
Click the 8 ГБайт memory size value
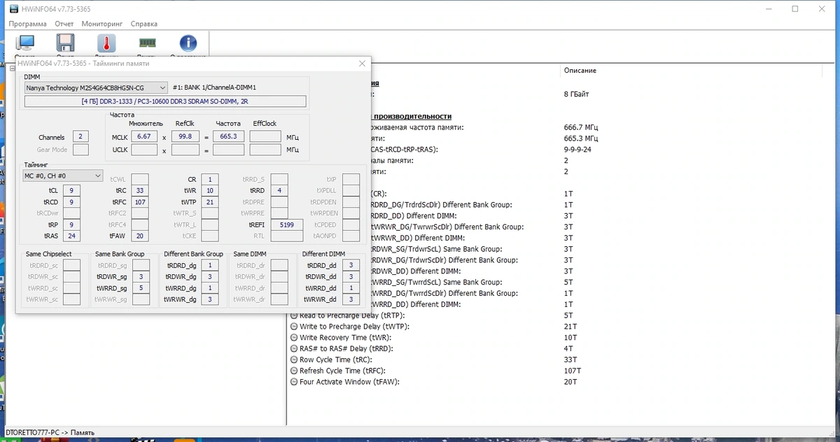pos(577,94)
